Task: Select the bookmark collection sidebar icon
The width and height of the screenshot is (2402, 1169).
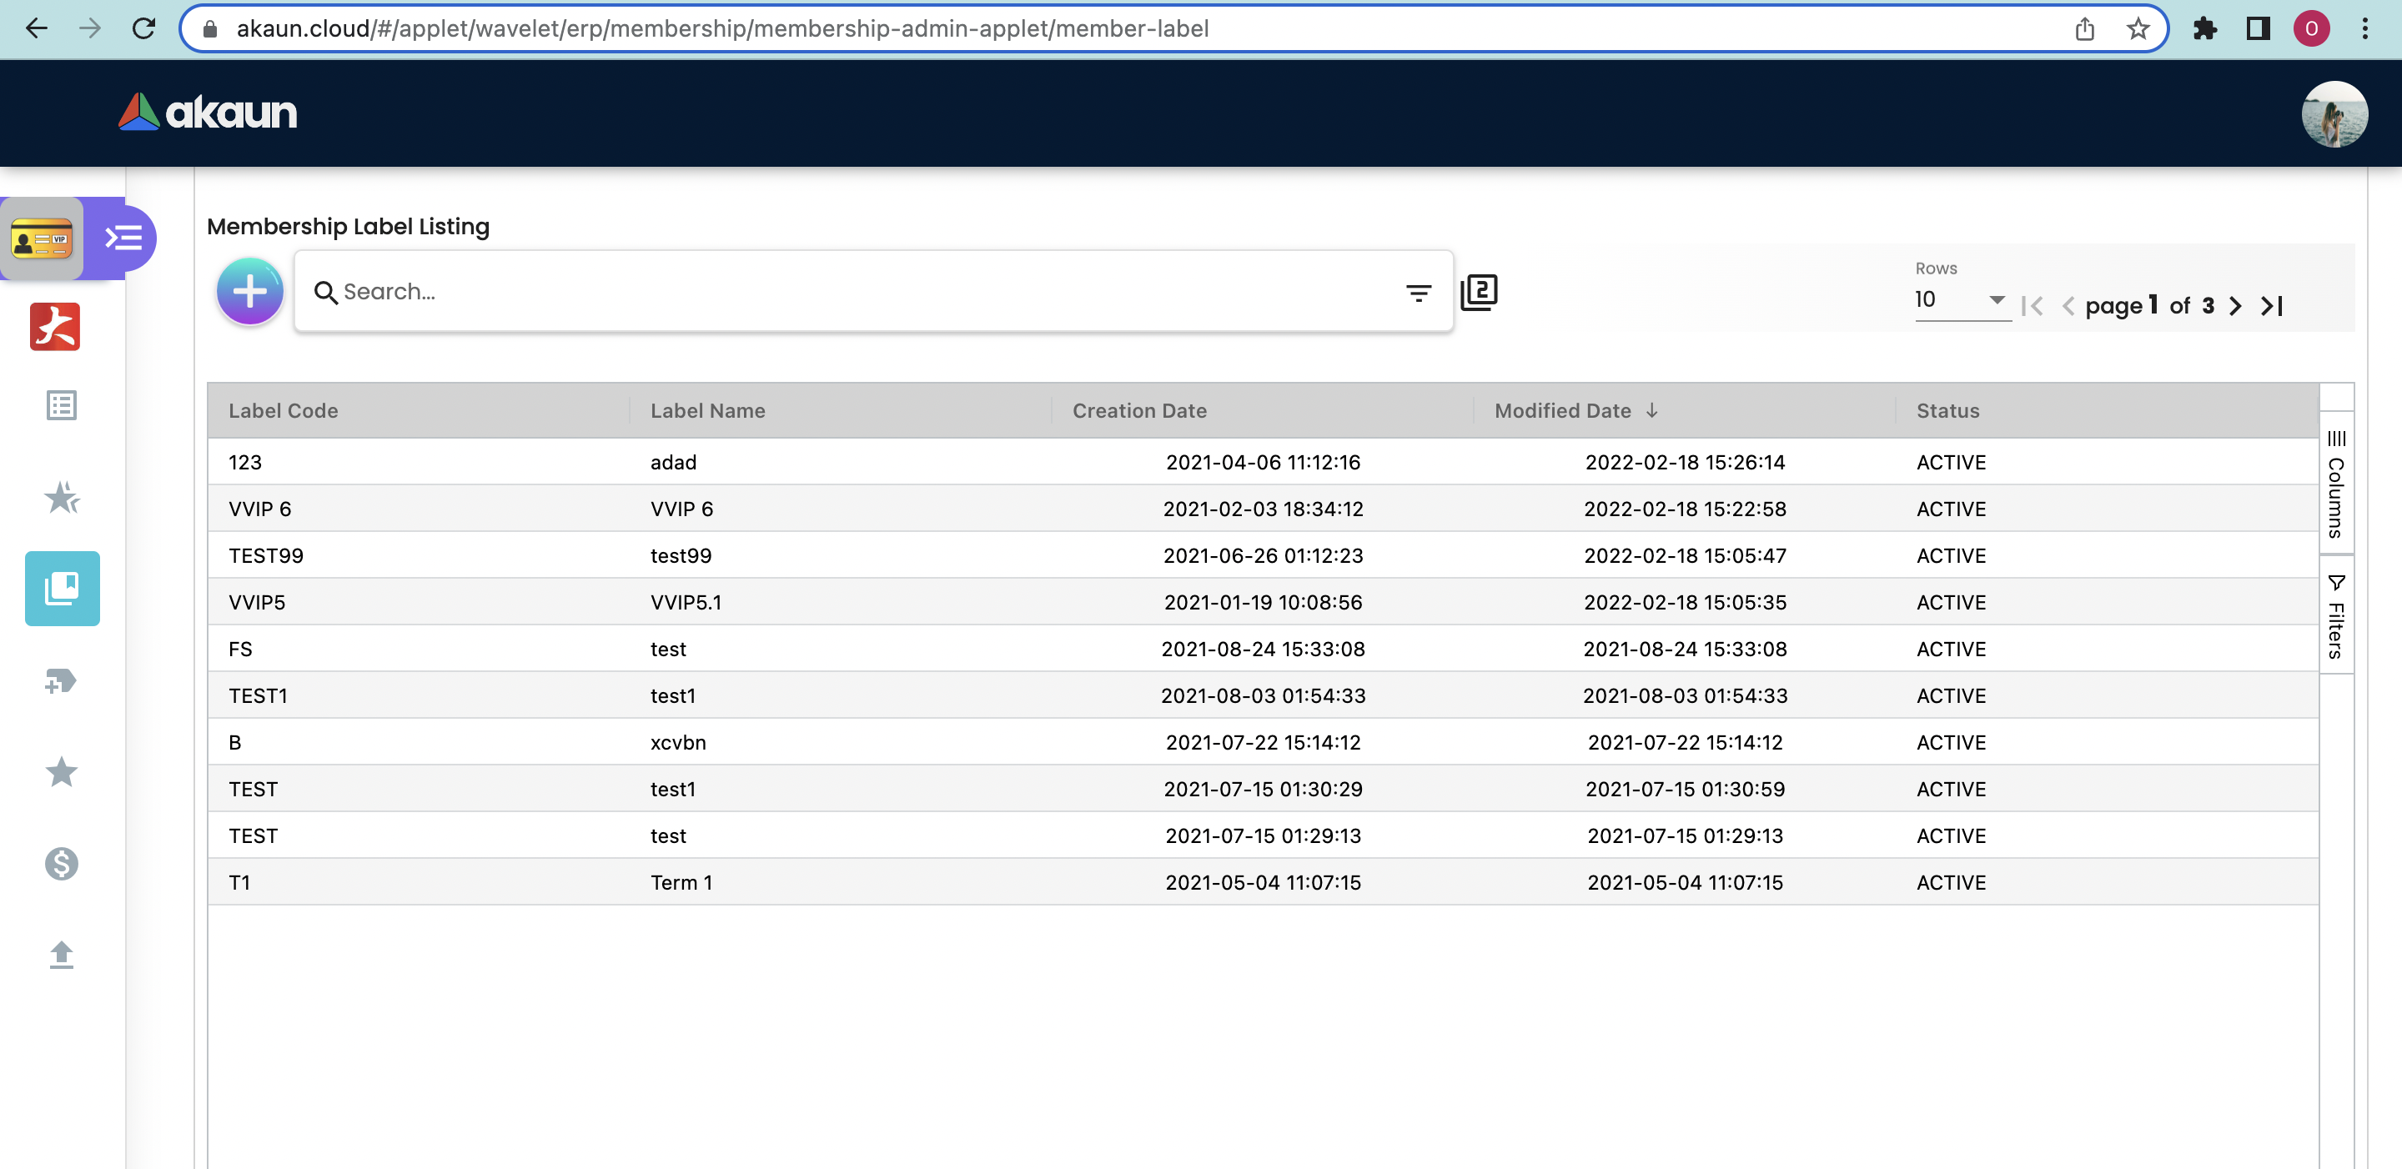Action: click(x=62, y=588)
